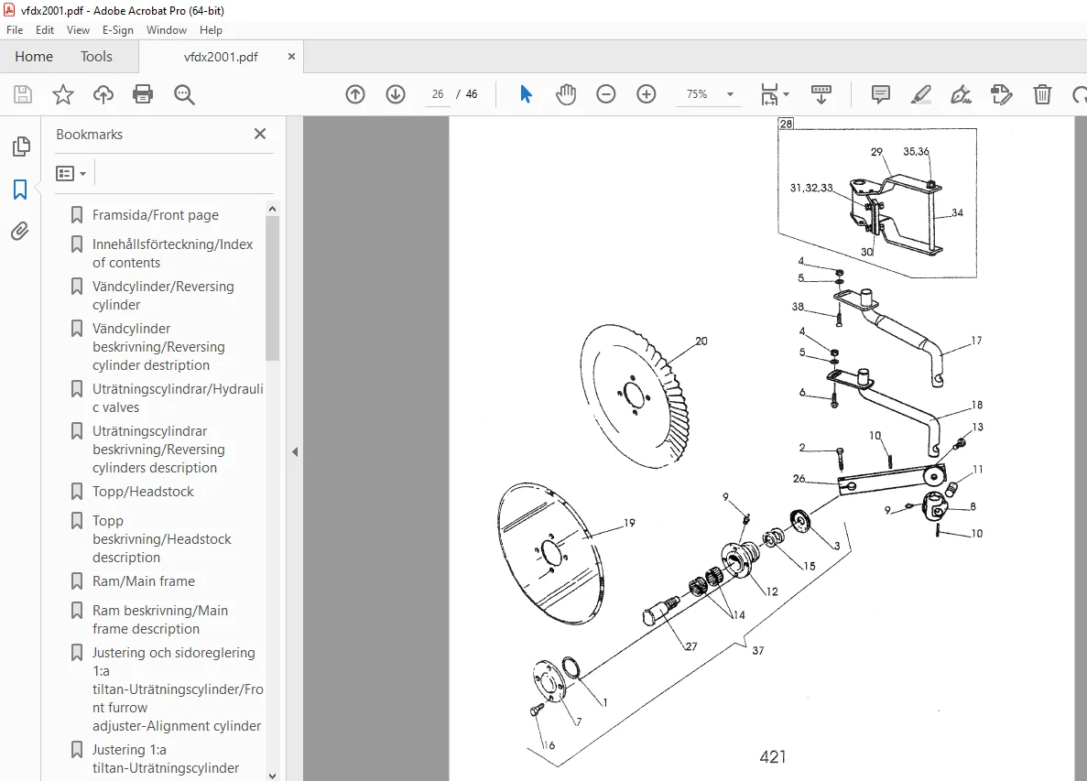
Task: Switch to the Tools tab
Action: [x=96, y=56]
